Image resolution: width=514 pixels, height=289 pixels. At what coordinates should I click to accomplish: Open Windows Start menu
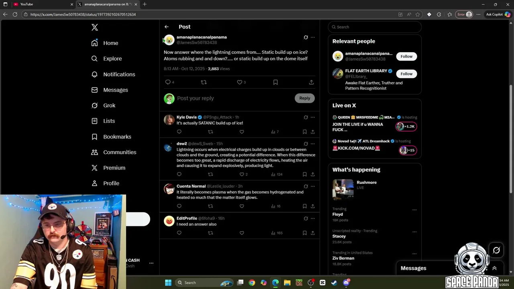168,283
